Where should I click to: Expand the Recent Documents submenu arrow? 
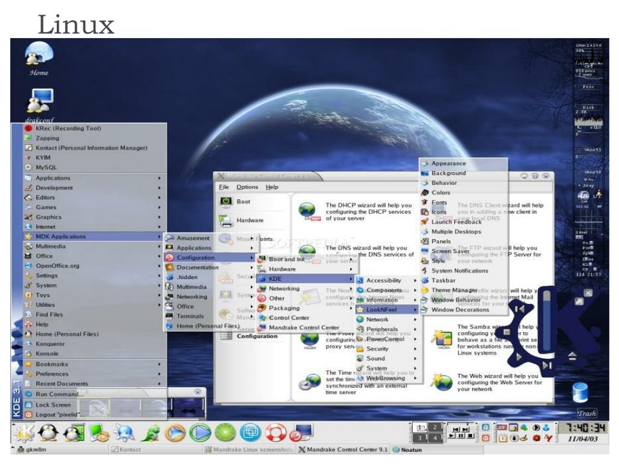(x=160, y=384)
